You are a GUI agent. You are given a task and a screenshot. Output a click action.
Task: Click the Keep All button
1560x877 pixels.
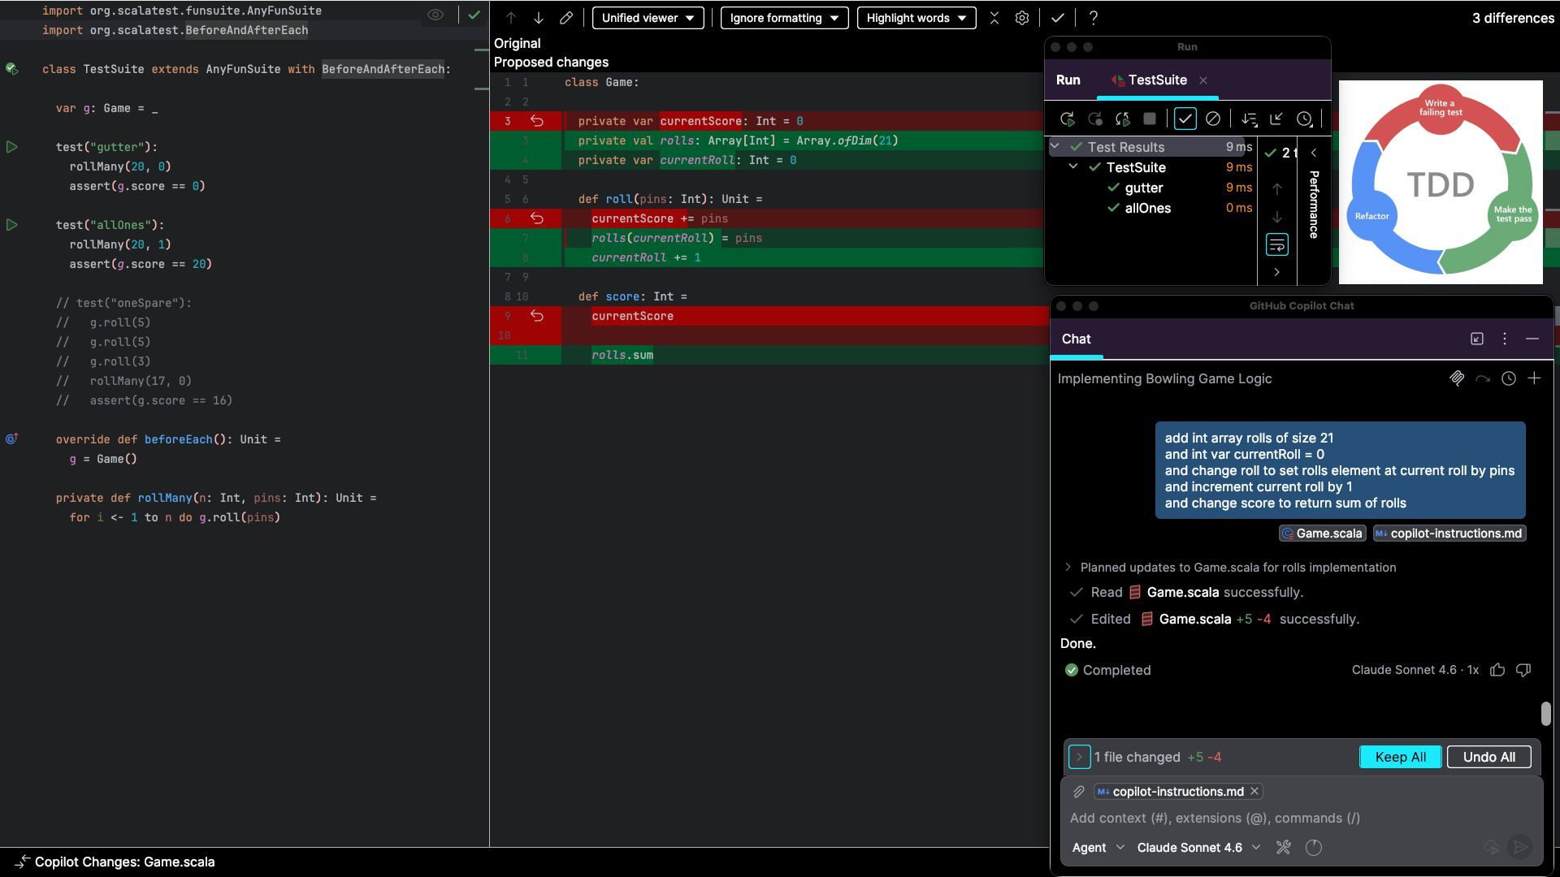pyautogui.click(x=1400, y=757)
